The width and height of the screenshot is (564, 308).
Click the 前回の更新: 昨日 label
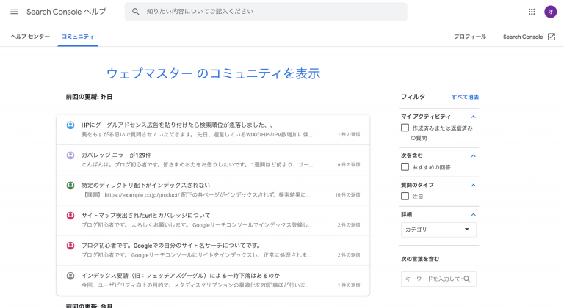point(89,97)
